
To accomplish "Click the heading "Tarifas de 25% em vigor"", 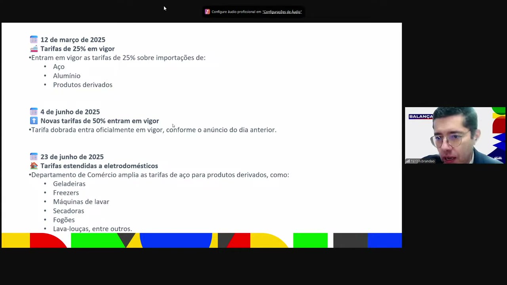I will (x=78, y=49).
